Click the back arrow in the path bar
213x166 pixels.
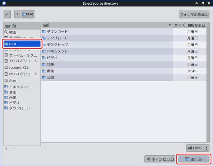(17, 14)
